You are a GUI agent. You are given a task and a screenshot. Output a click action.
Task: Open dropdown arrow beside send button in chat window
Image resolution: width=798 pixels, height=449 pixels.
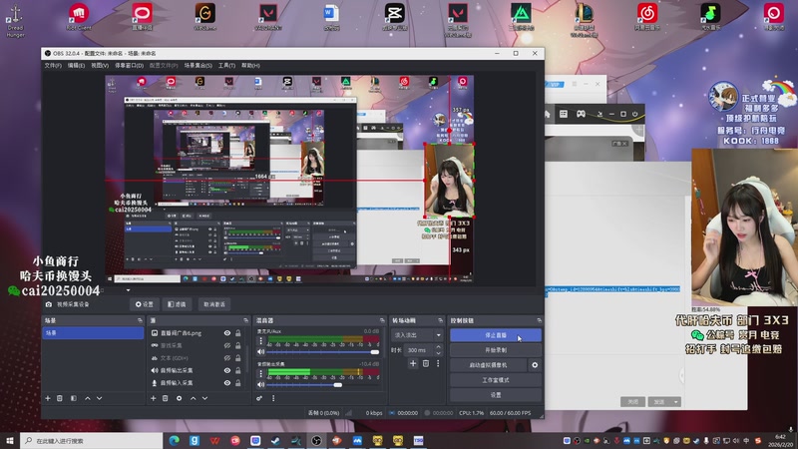(x=676, y=402)
